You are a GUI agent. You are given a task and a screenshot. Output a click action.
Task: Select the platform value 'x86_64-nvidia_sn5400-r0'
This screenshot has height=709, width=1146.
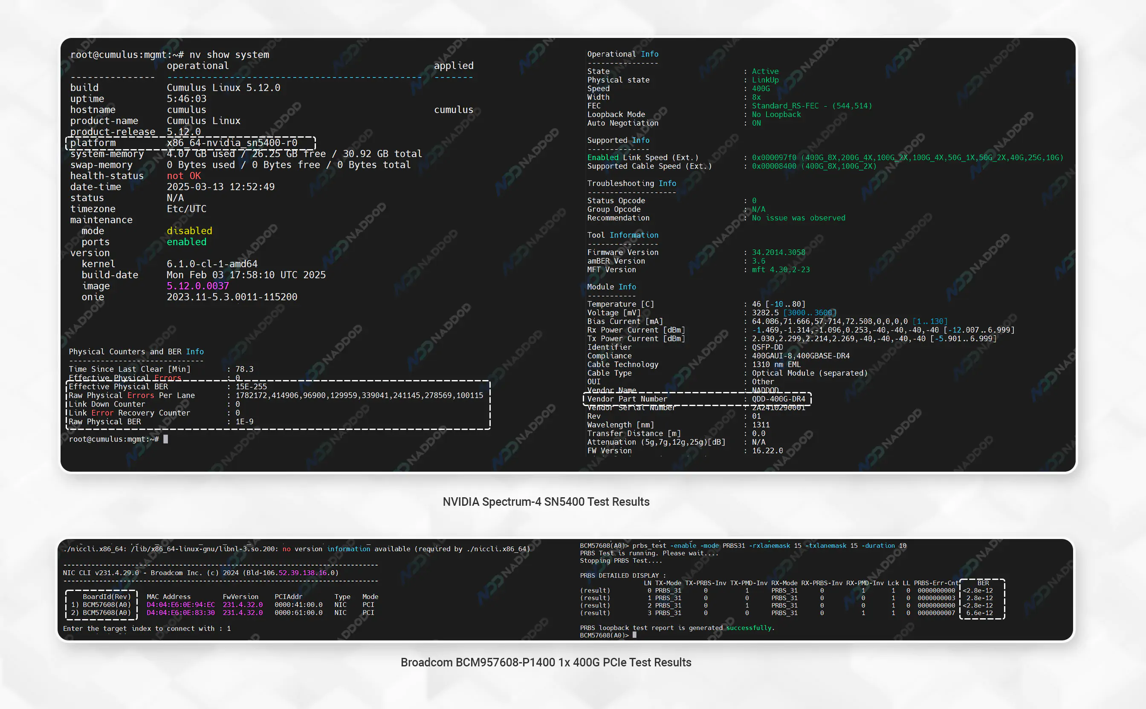pos(232,143)
